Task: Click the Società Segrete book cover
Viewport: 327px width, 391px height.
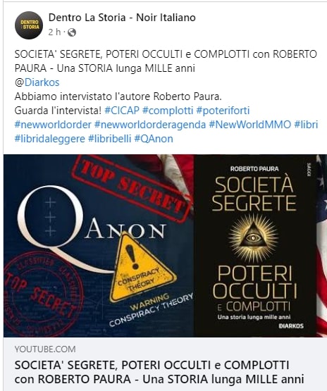Action: tap(255, 246)
